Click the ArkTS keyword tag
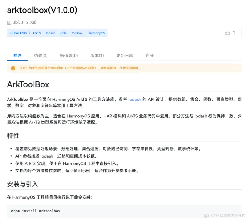Viewport: 248px width, 220px height. coord(37,33)
